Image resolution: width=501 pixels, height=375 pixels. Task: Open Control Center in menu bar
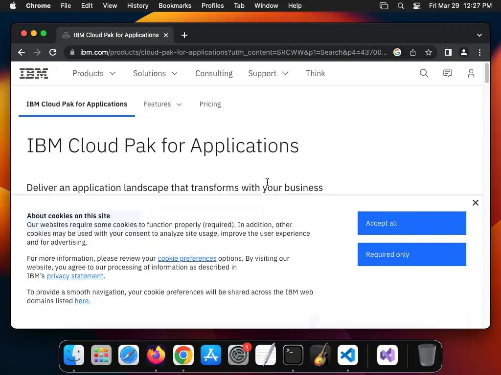coord(417,6)
